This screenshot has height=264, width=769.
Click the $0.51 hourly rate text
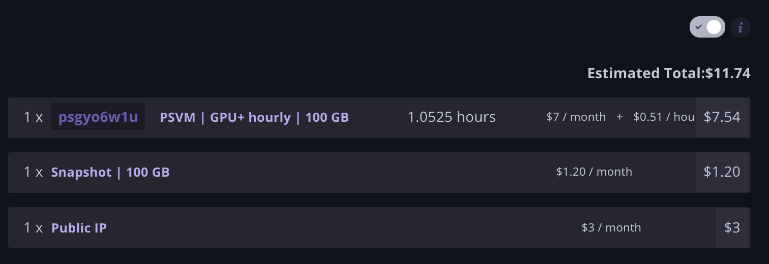[x=664, y=117]
